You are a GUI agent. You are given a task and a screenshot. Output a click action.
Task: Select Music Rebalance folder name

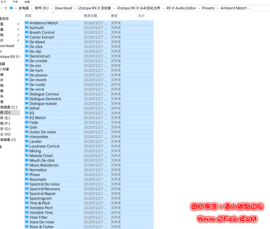pyautogui.click(x=44, y=165)
